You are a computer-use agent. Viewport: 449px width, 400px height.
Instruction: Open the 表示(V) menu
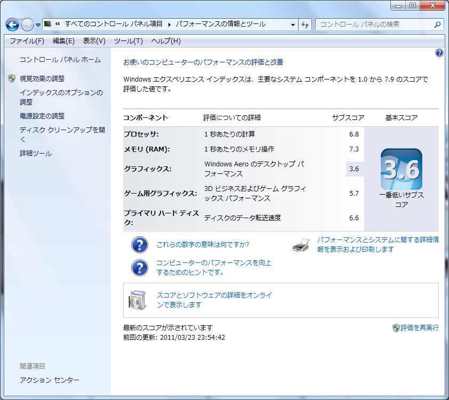[94, 41]
